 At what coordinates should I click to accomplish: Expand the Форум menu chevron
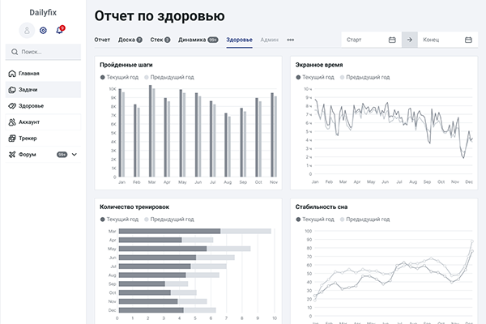(x=75, y=155)
